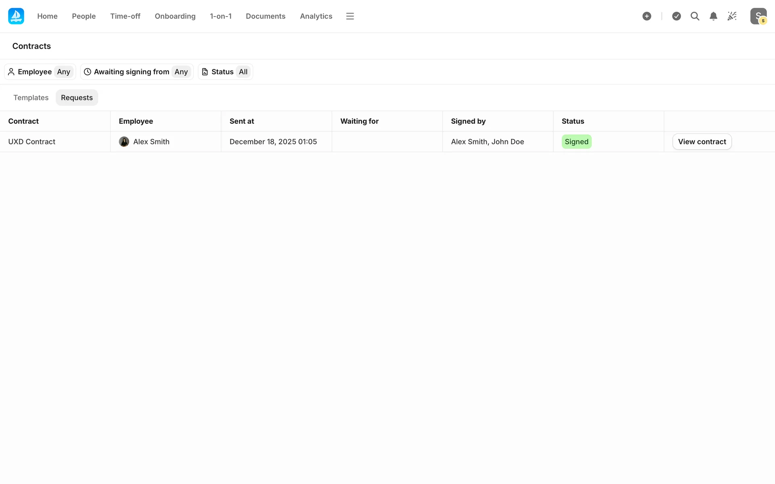This screenshot has width=775, height=484.
Task: Go to Analytics in navigation
Action: coord(316,16)
